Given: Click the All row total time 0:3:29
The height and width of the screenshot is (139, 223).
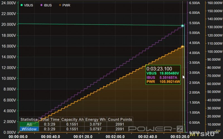Looking at the screenshot, I should click(x=50, y=124).
